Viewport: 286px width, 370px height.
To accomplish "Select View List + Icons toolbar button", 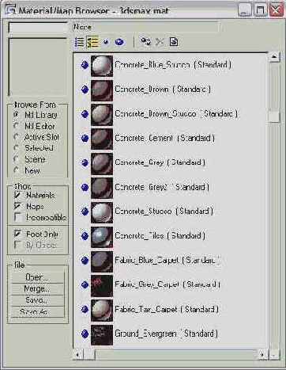I will click(x=92, y=42).
